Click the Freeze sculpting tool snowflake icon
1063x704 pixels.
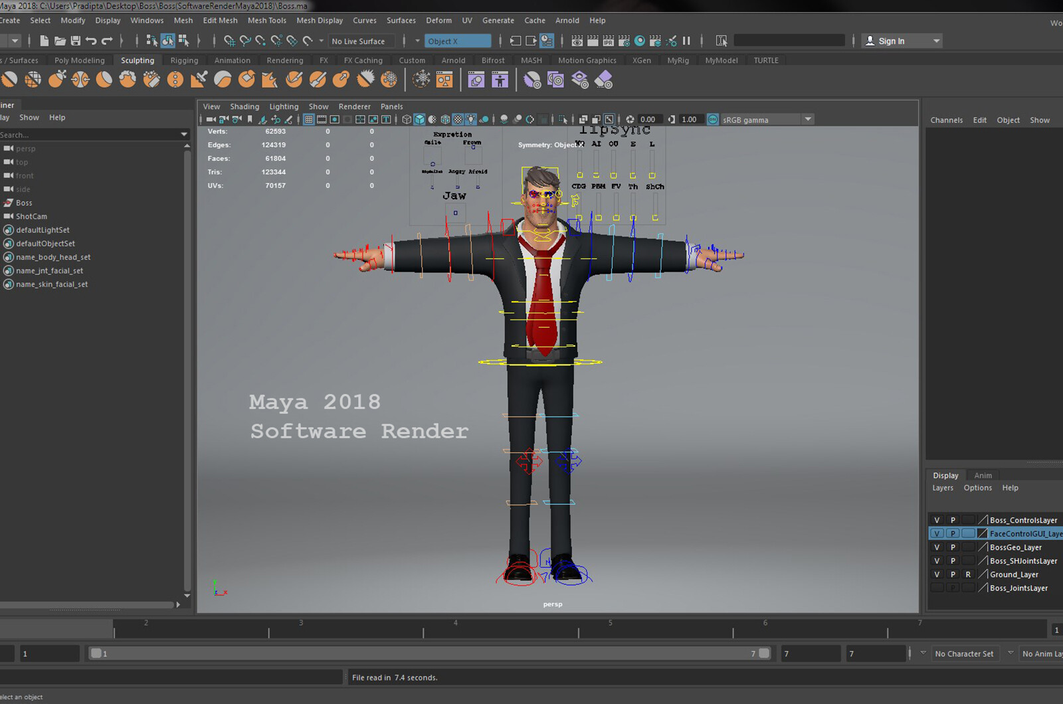coord(389,79)
